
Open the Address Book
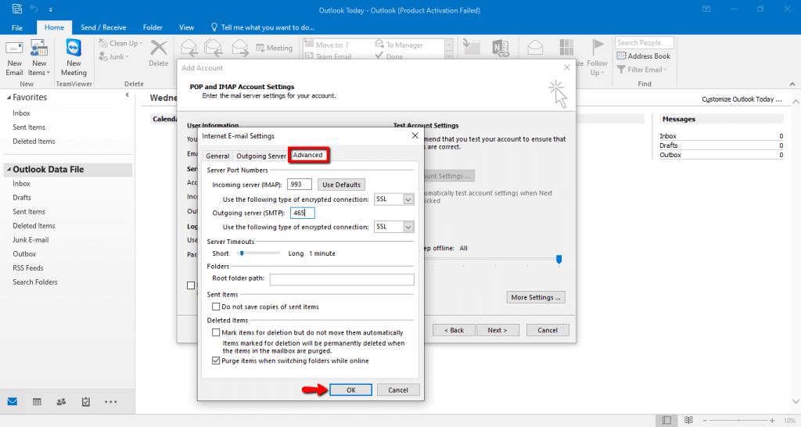point(643,56)
